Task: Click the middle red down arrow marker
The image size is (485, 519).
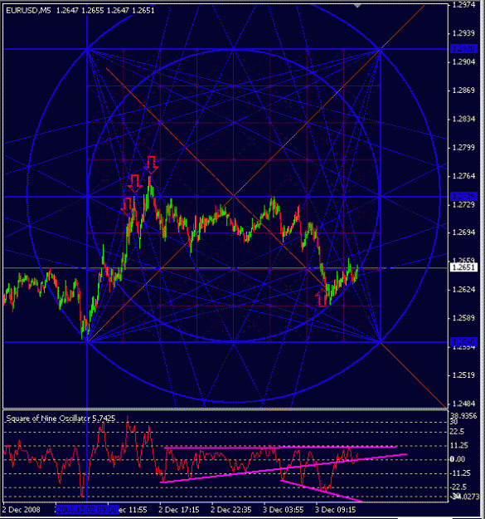Action: coord(135,184)
